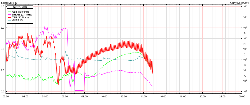Click the red TBB legend line sample
Screen dimensions: 250x105
tap(9, 18)
